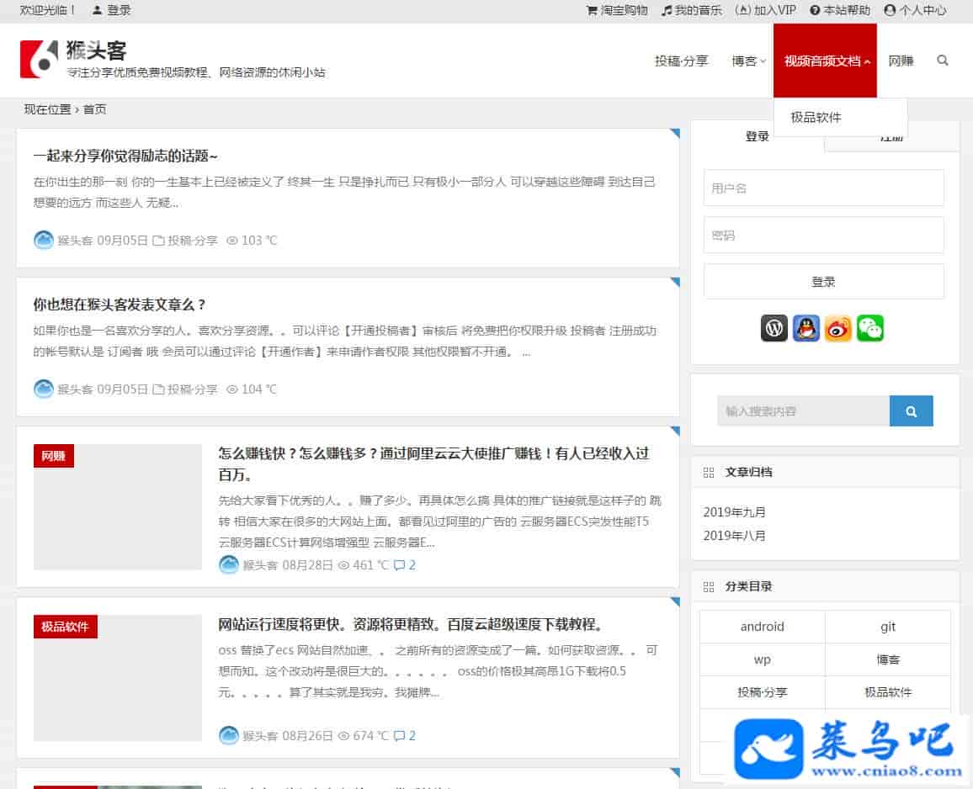Open the header search magnifier icon

tap(943, 61)
